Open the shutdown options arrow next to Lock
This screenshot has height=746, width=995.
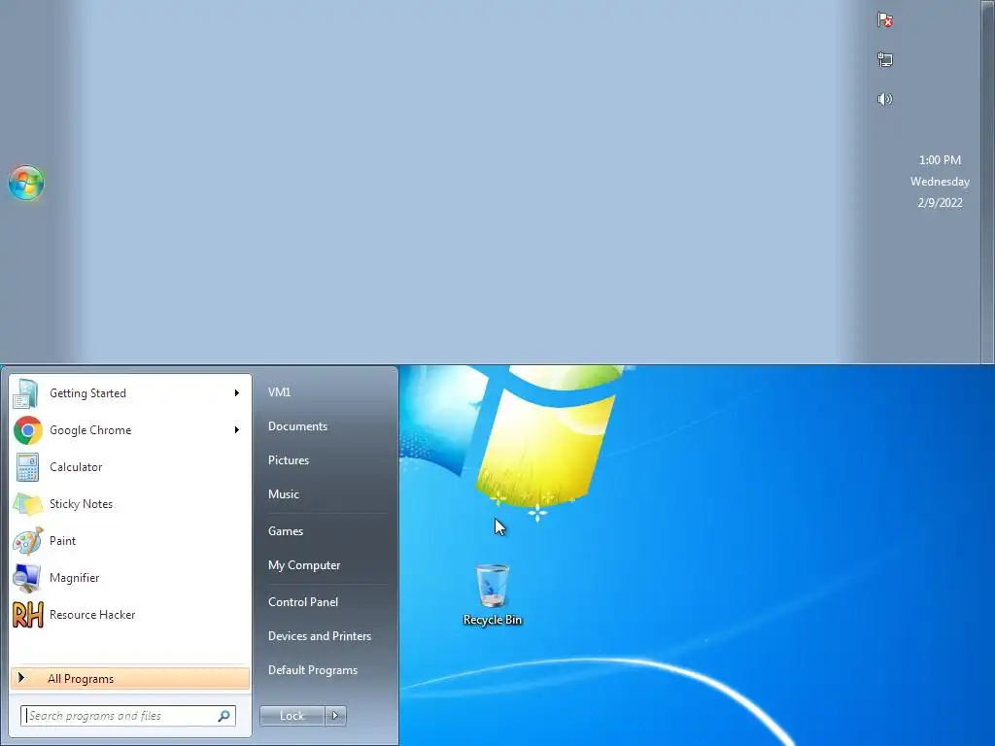[335, 716]
